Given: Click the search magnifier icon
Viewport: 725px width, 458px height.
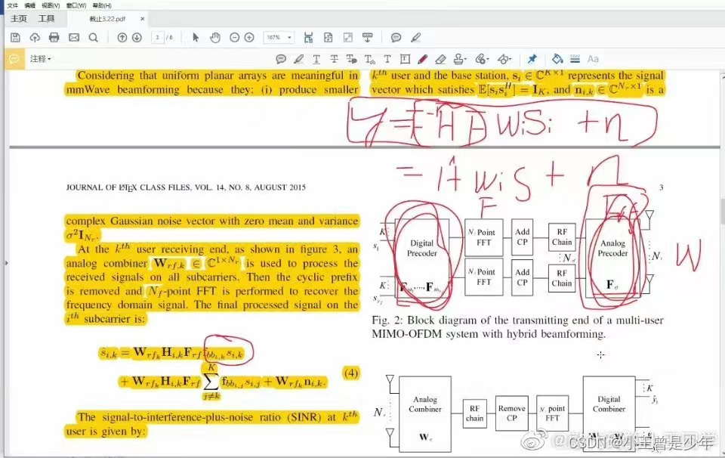Looking at the screenshot, I should [x=94, y=37].
